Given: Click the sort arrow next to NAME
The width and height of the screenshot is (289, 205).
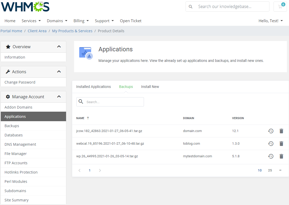Looking at the screenshot, I should pos(88,118).
